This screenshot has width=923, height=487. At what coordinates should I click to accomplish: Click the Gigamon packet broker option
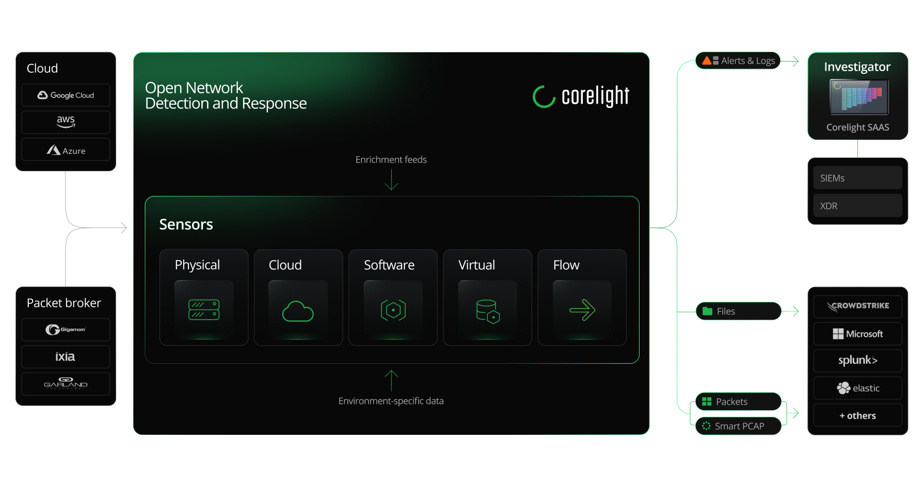tap(66, 330)
